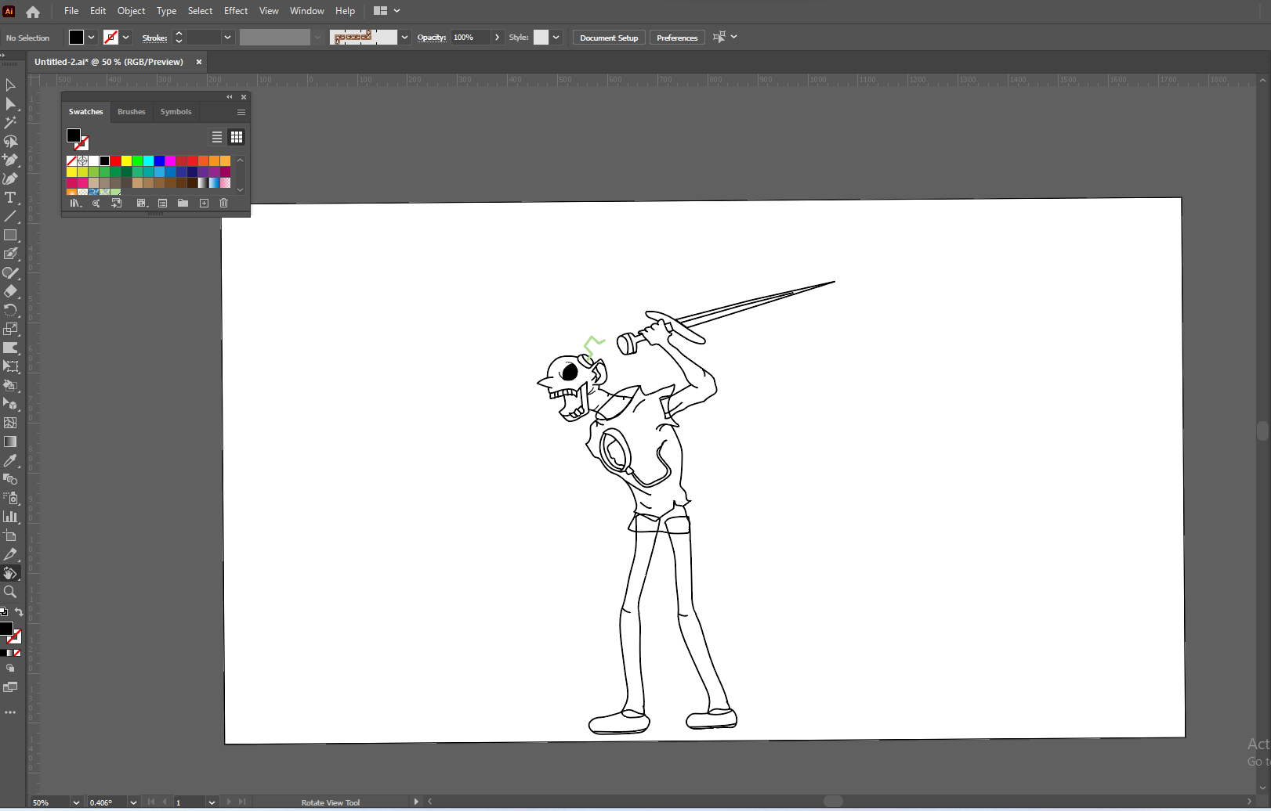Screen dimensions: 1271x811
Task: Click Edit Toolbar three dots
Action: [x=10, y=712]
